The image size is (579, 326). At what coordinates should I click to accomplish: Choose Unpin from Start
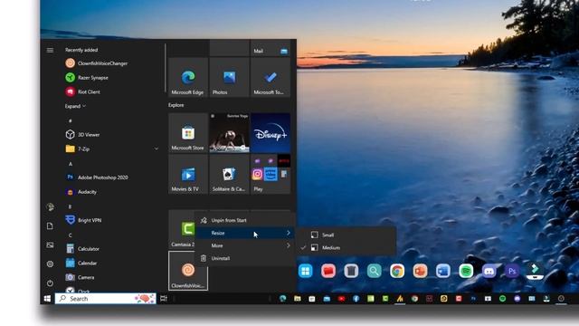[x=244, y=220]
